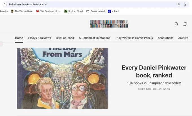
Task: Click the Blvd. of Blood bookmark favicon
Action: tap(66, 11)
